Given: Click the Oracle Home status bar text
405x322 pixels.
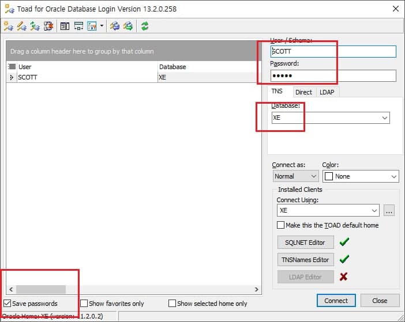Looking at the screenshot, I should point(52,316).
